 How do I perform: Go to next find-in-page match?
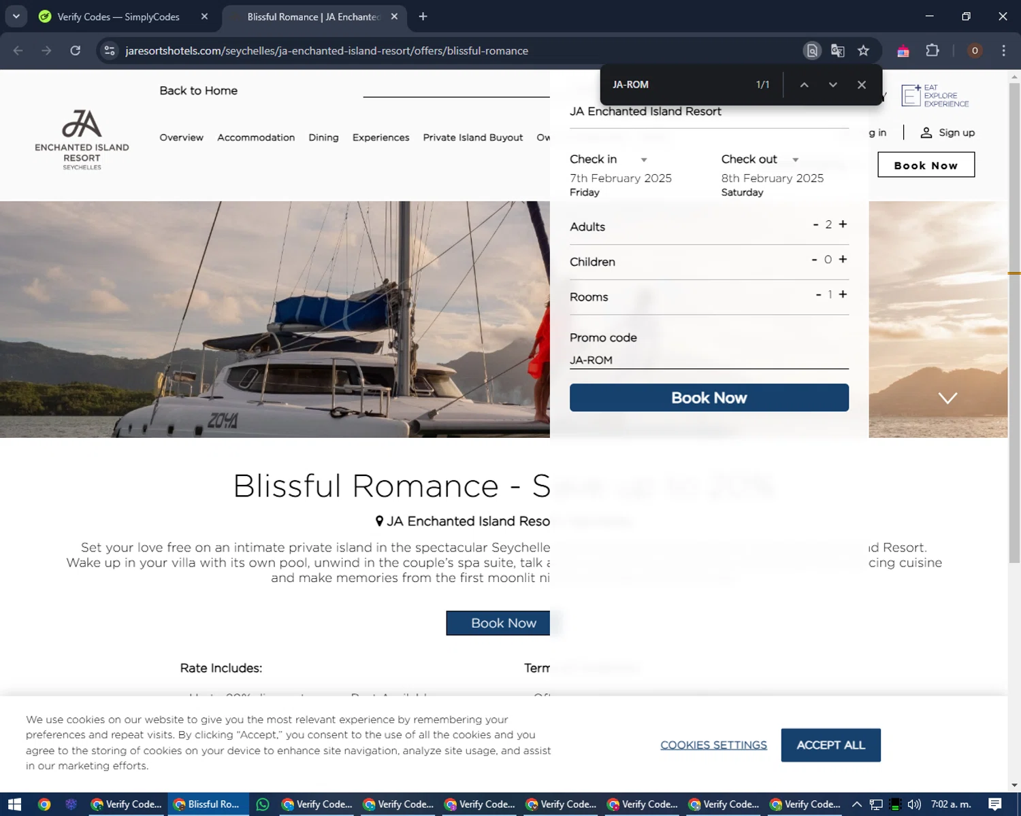(x=833, y=85)
